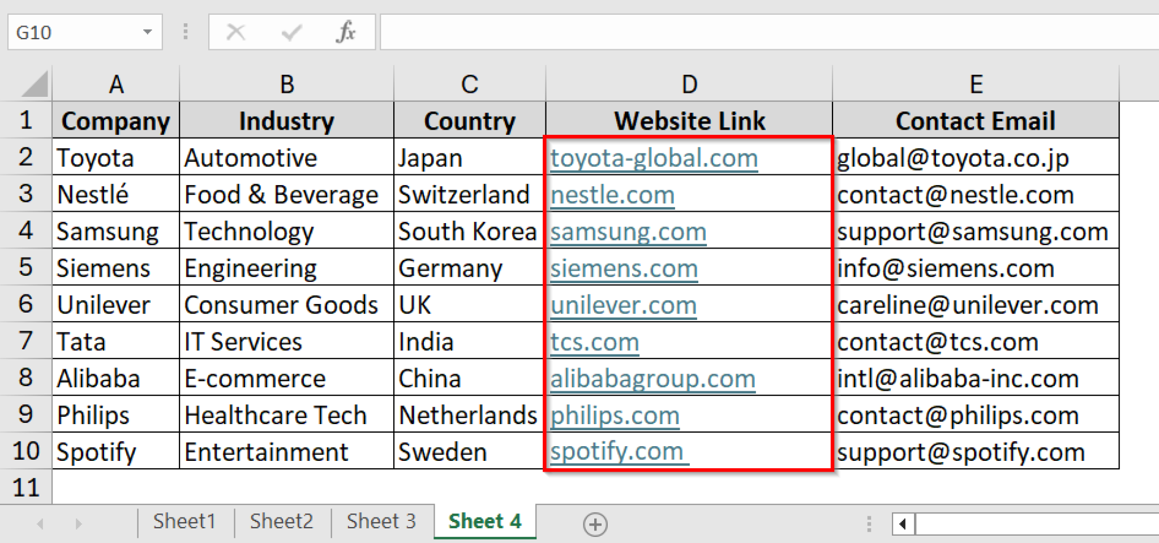
Task: Open the toyota-global.com hyperlink
Action: [654, 157]
